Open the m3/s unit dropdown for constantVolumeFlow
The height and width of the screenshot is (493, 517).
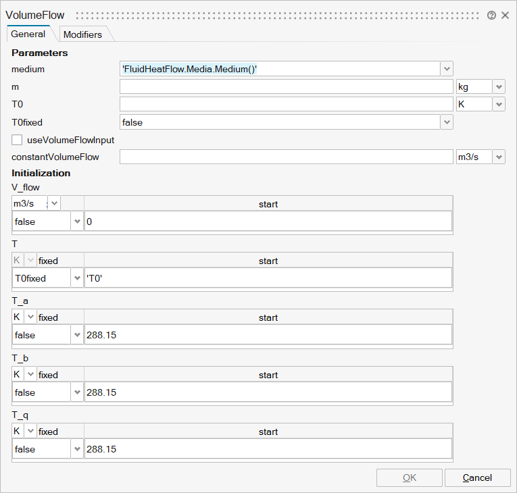(499, 157)
